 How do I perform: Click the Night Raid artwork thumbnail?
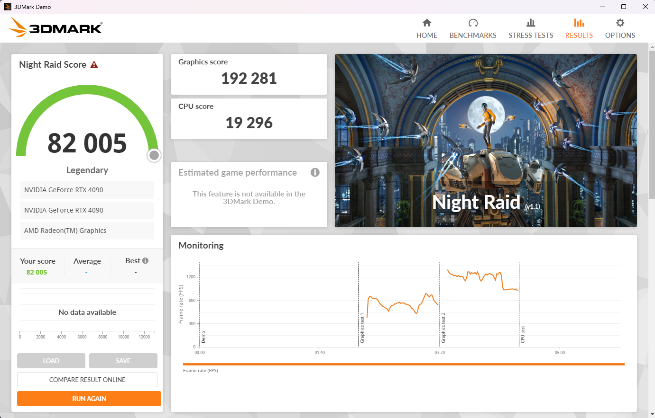486,141
